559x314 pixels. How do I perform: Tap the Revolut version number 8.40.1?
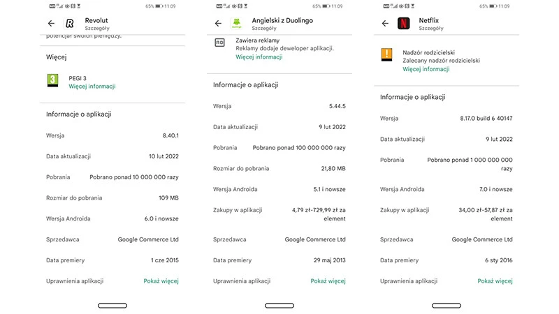(x=170, y=135)
